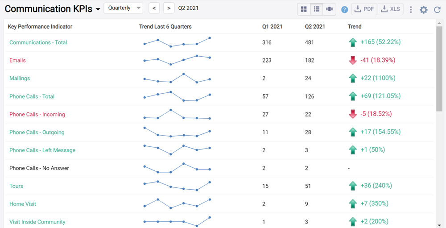
Task: Select Phone Calls - No Answer row label
Action: 39,168
